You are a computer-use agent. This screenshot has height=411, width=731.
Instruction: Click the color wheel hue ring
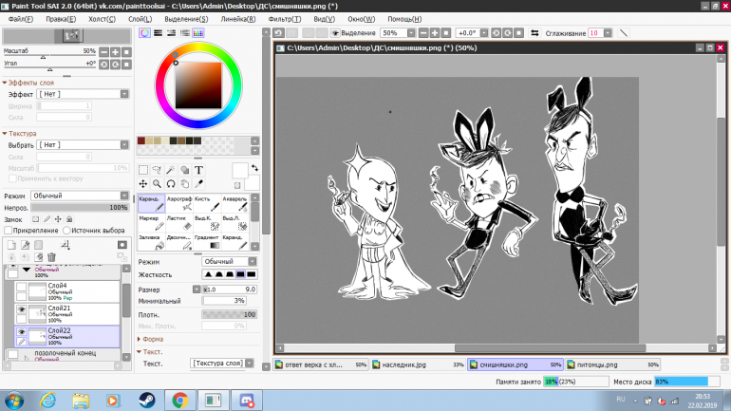(x=199, y=47)
